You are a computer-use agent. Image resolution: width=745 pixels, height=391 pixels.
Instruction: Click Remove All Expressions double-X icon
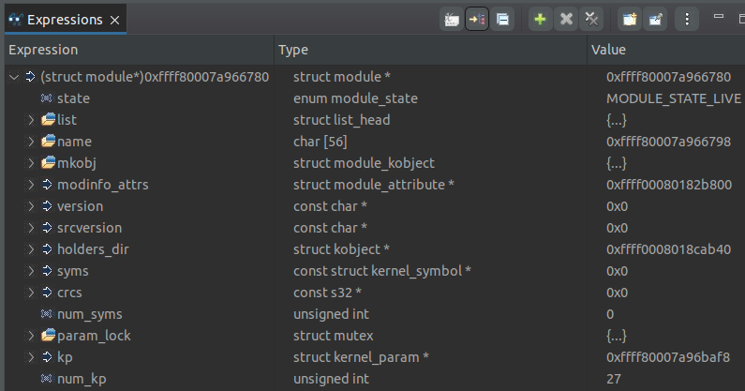click(x=591, y=19)
